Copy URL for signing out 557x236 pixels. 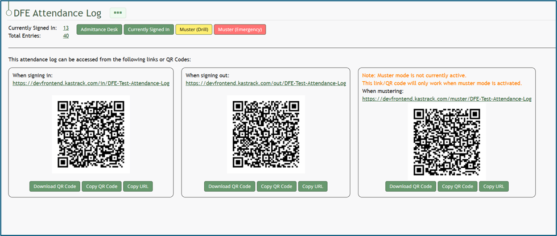313,187
